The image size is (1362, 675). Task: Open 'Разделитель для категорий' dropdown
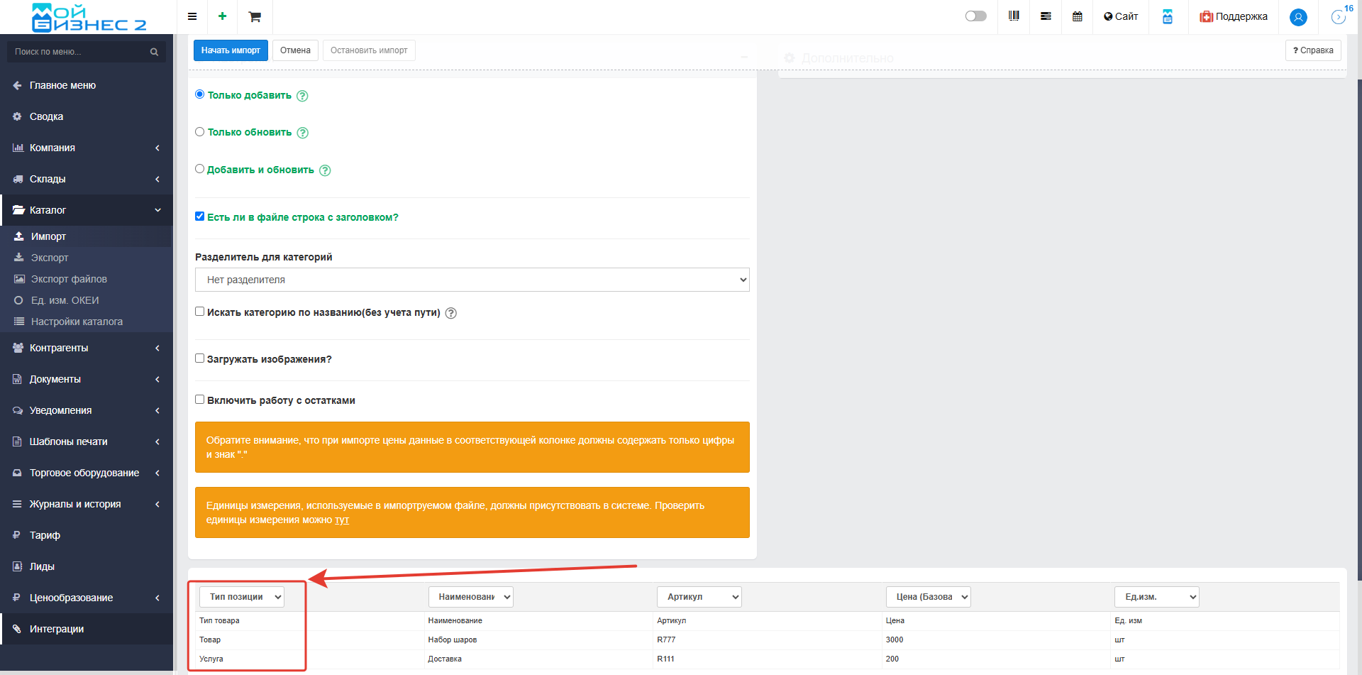pos(472,280)
